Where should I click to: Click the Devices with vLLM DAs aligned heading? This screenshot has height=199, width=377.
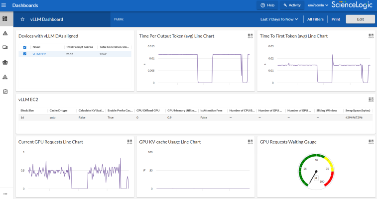pos(48,36)
